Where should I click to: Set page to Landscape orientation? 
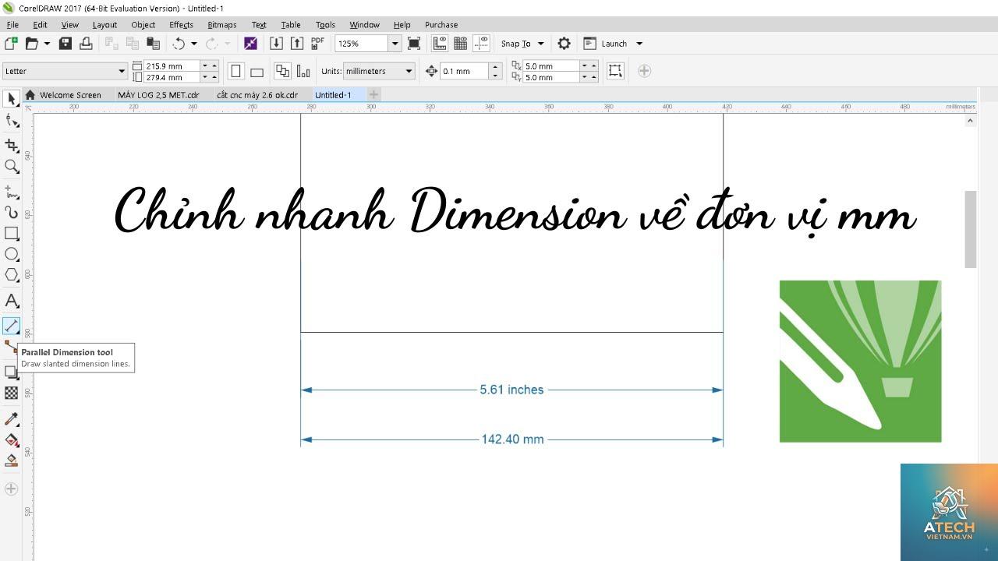(x=257, y=71)
